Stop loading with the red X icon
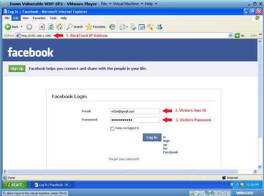The height and width of the screenshot is (196, 264). pos(42,27)
